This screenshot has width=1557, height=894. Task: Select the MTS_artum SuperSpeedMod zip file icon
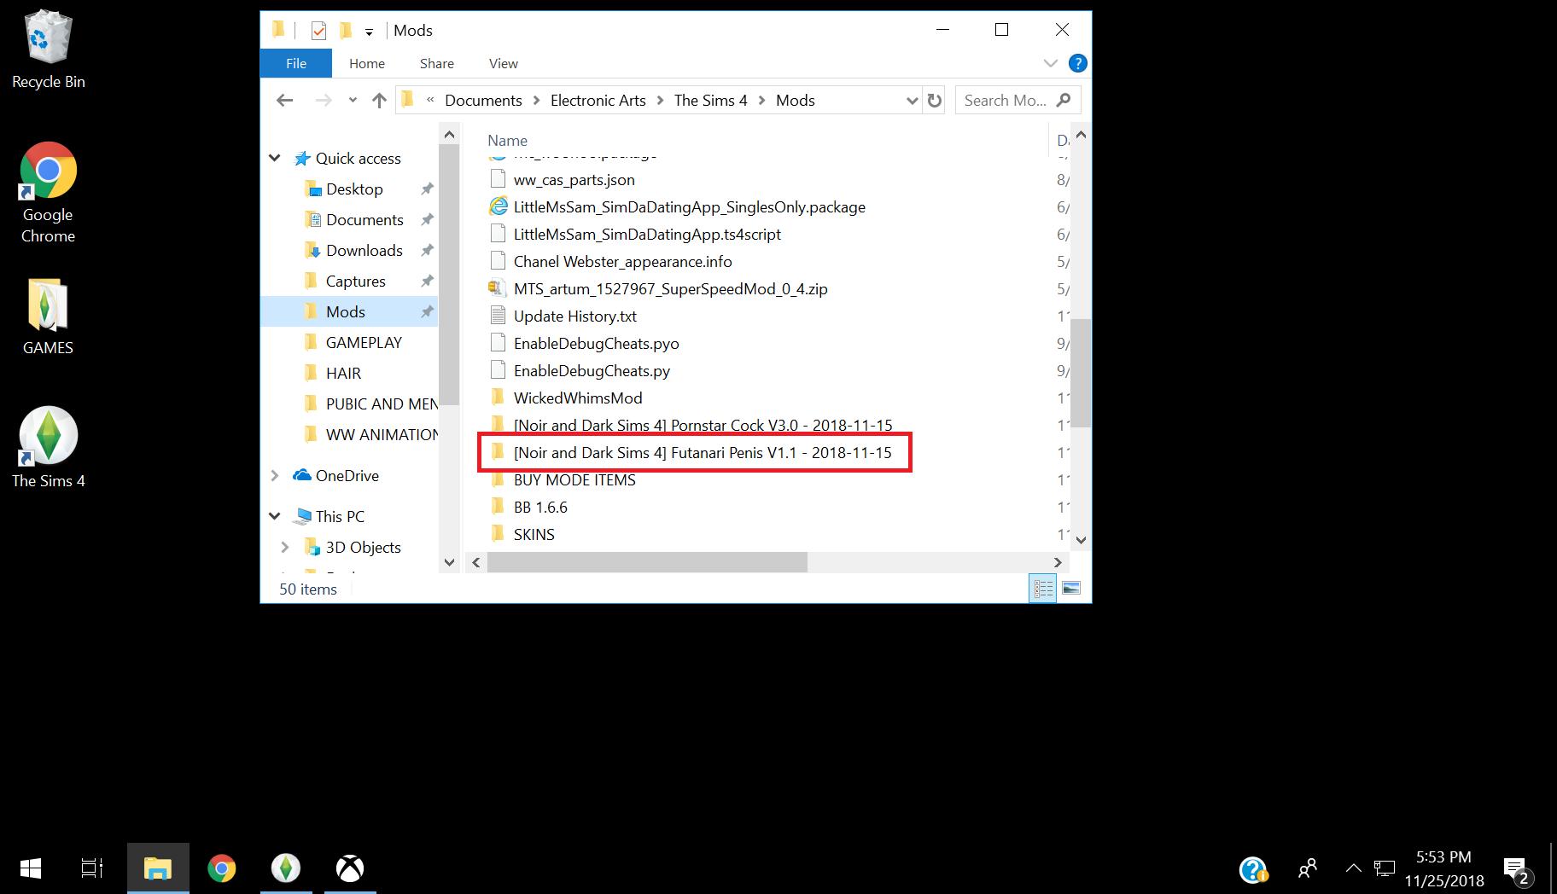[x=498, y=288]
